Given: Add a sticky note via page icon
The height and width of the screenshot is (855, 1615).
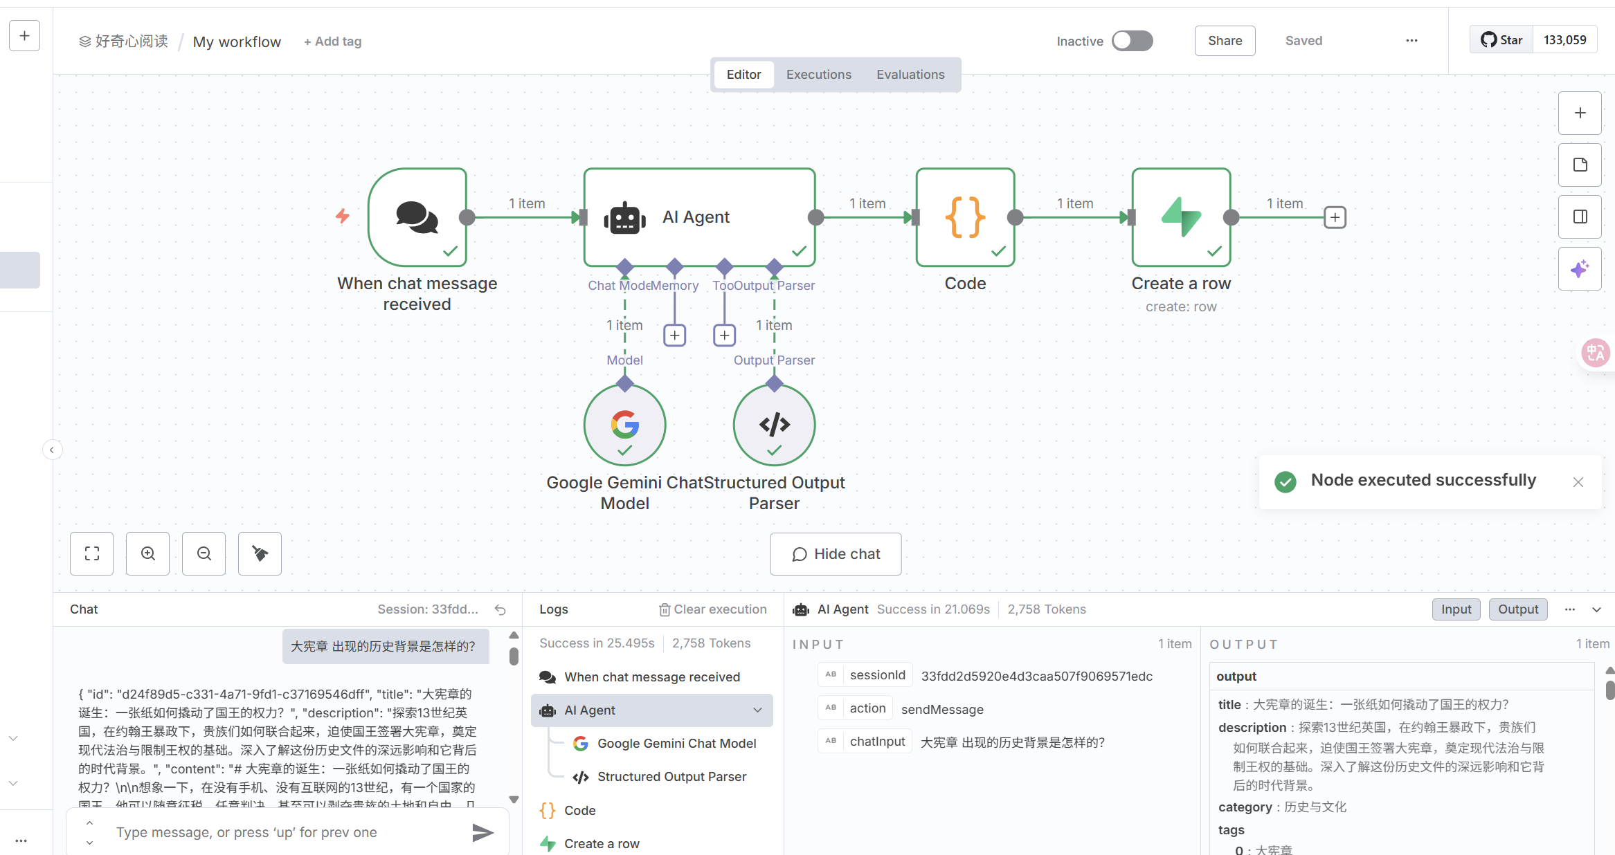Looking at the screenshot, I should [1580, 165].
